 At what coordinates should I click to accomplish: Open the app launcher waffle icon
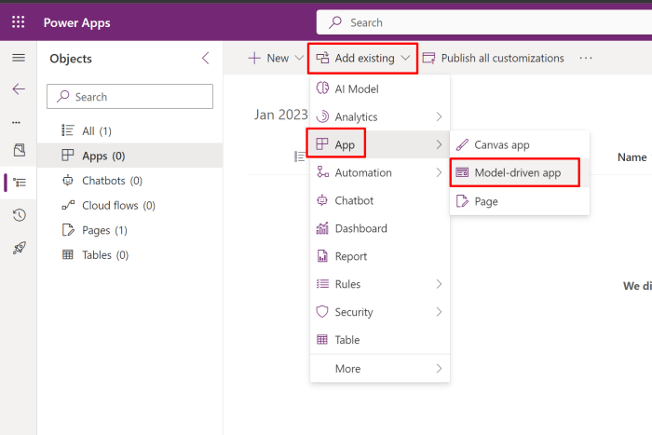19,21
